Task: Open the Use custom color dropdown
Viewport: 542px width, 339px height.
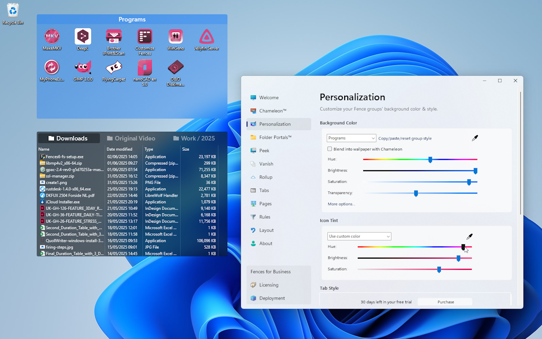Action: (x=359, y=236)
